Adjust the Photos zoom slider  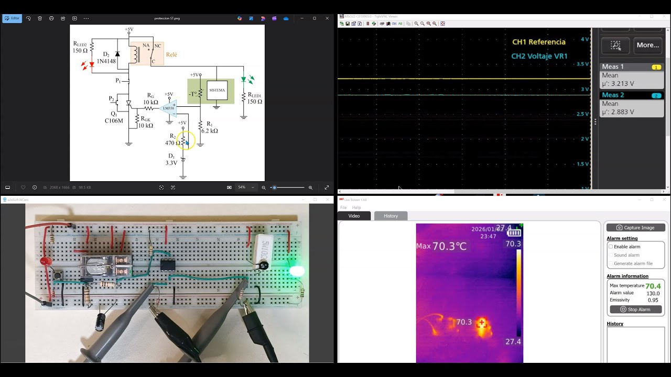tap(288, 187)
